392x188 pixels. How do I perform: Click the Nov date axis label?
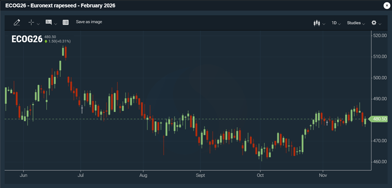point(323,175)
